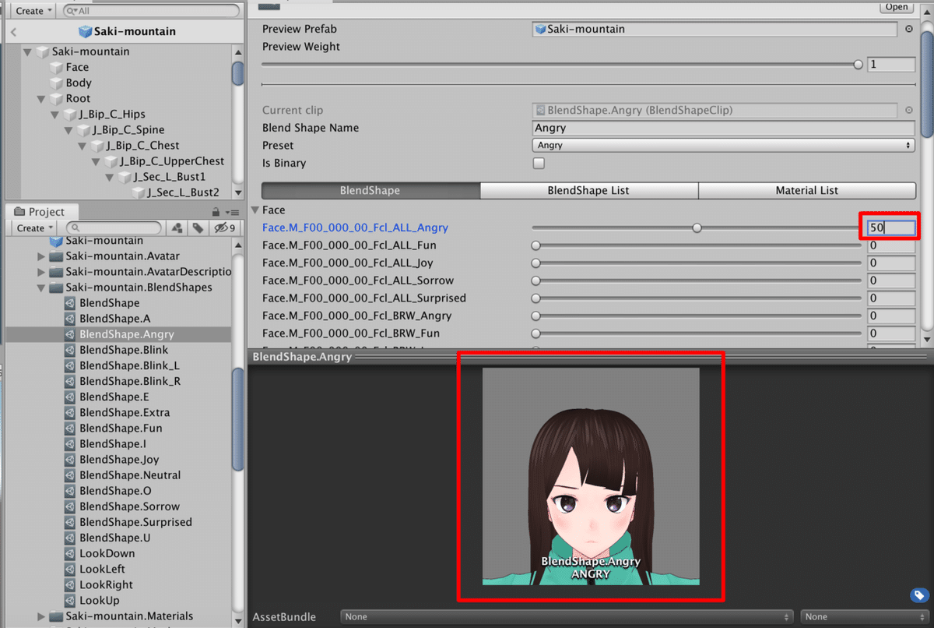The height and width of the screenshot is (628, 934).
Task: Select the J_Sec_L_Bust2 cube icon
Action: pyautogui.click(x=137, y=192)
